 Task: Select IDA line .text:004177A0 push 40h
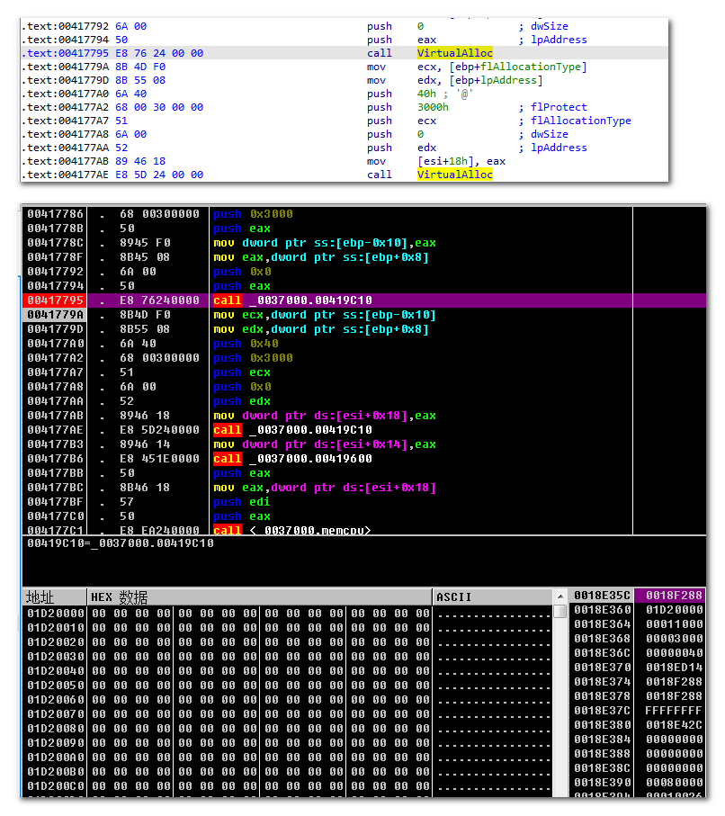click(344, 94)
